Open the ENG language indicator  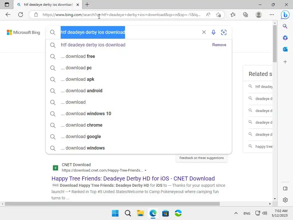coord(247,213)
